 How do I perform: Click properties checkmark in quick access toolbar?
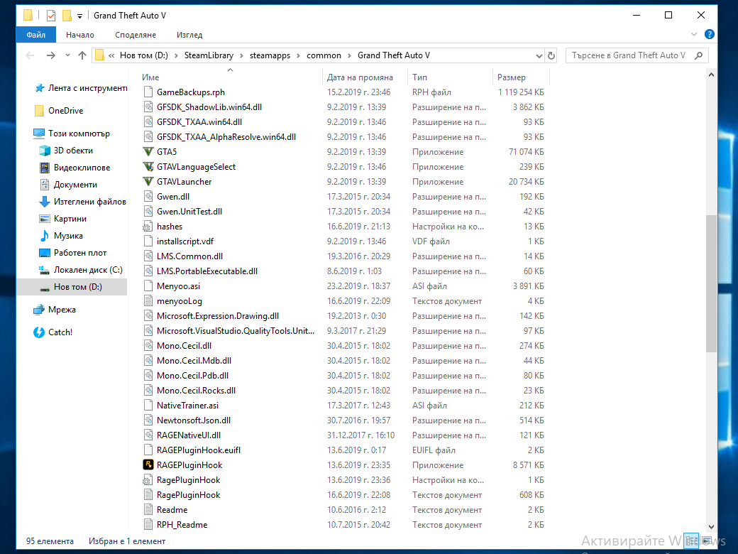pyautogui.click(x=51, y=16)
